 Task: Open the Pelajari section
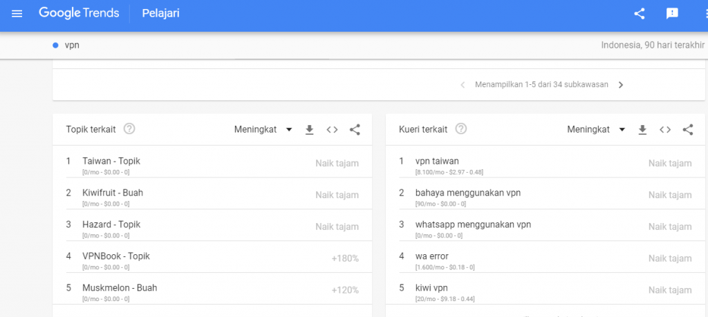click(160, 14)
